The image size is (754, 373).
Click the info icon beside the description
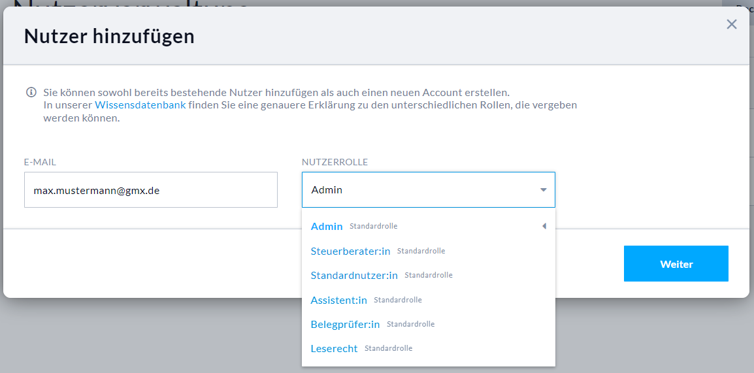coord(31,92)
